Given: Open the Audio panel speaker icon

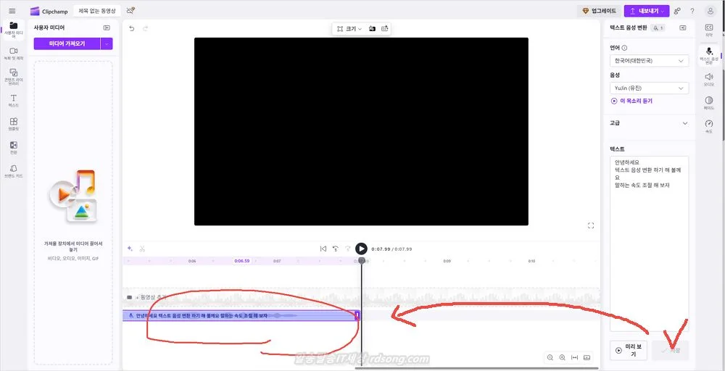Looking at the screenshot, I should point(709,78).
